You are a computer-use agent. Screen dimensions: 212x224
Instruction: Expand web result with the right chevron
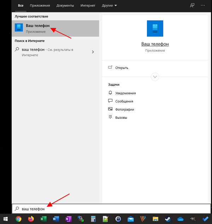click(x=93, y=52)
